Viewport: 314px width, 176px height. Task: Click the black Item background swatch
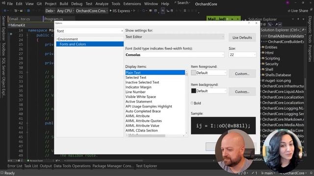(193, 91)
